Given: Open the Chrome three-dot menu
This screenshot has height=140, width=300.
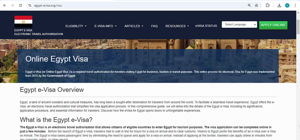Looking at the screenshot, I should point(295,6).
